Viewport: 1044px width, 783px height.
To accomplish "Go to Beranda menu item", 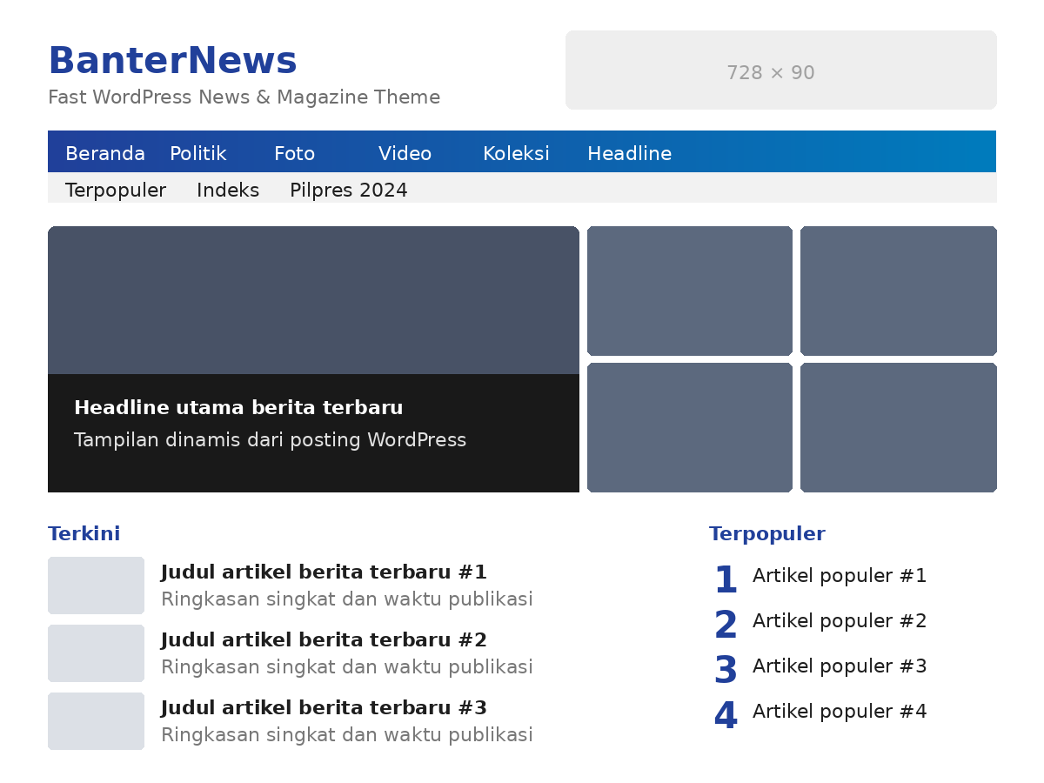I will click(105, 154).
